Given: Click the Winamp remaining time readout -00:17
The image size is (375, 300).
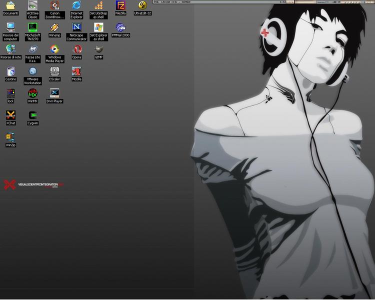Looking at the screenshot, I should pyautogui.click(x=336, y=2).
